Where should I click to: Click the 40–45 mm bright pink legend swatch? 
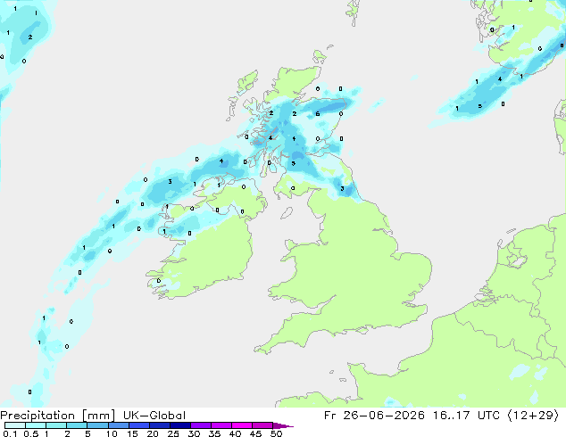(242, 425)
